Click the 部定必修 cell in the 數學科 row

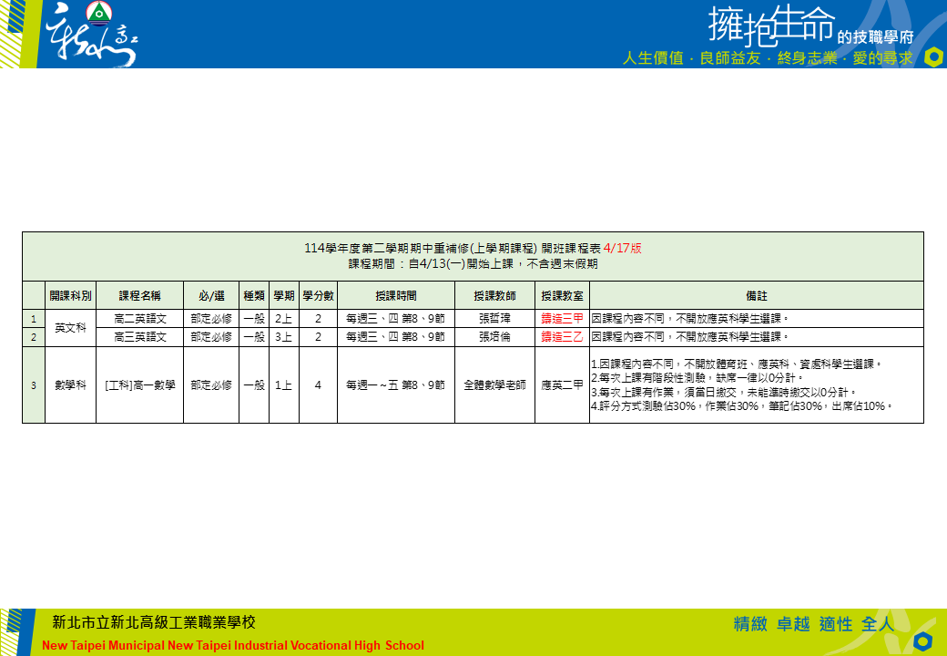tap(211, 384)
